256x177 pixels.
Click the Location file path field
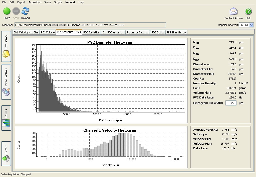pyautogui.click(x=90, y=25)
